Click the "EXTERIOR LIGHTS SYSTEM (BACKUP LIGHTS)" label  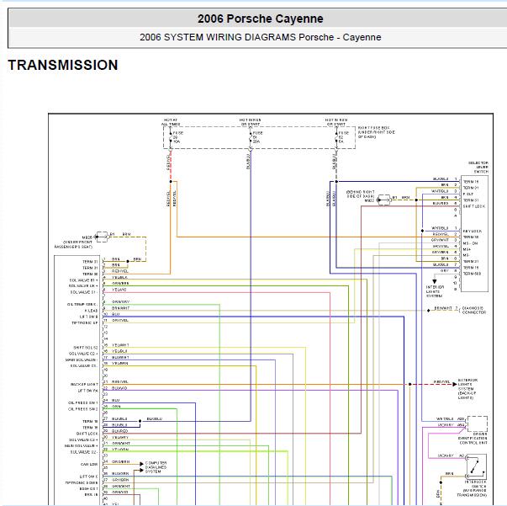click(467, 389)
